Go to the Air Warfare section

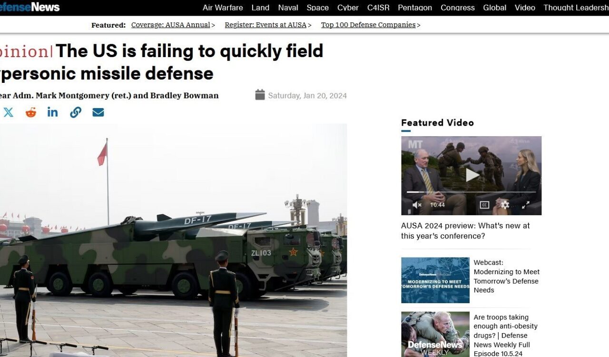point(223,8)
